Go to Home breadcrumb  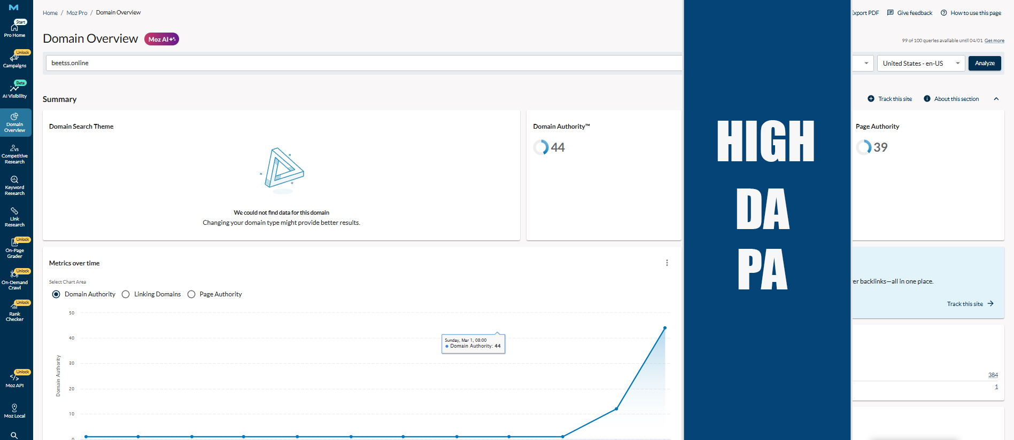click(x=50, y=13)
